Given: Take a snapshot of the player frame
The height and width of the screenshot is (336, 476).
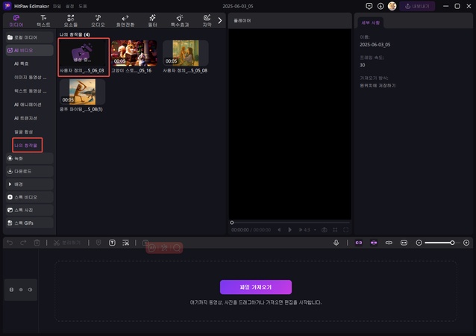Looking at the screenshot, I should pos(325,230).
